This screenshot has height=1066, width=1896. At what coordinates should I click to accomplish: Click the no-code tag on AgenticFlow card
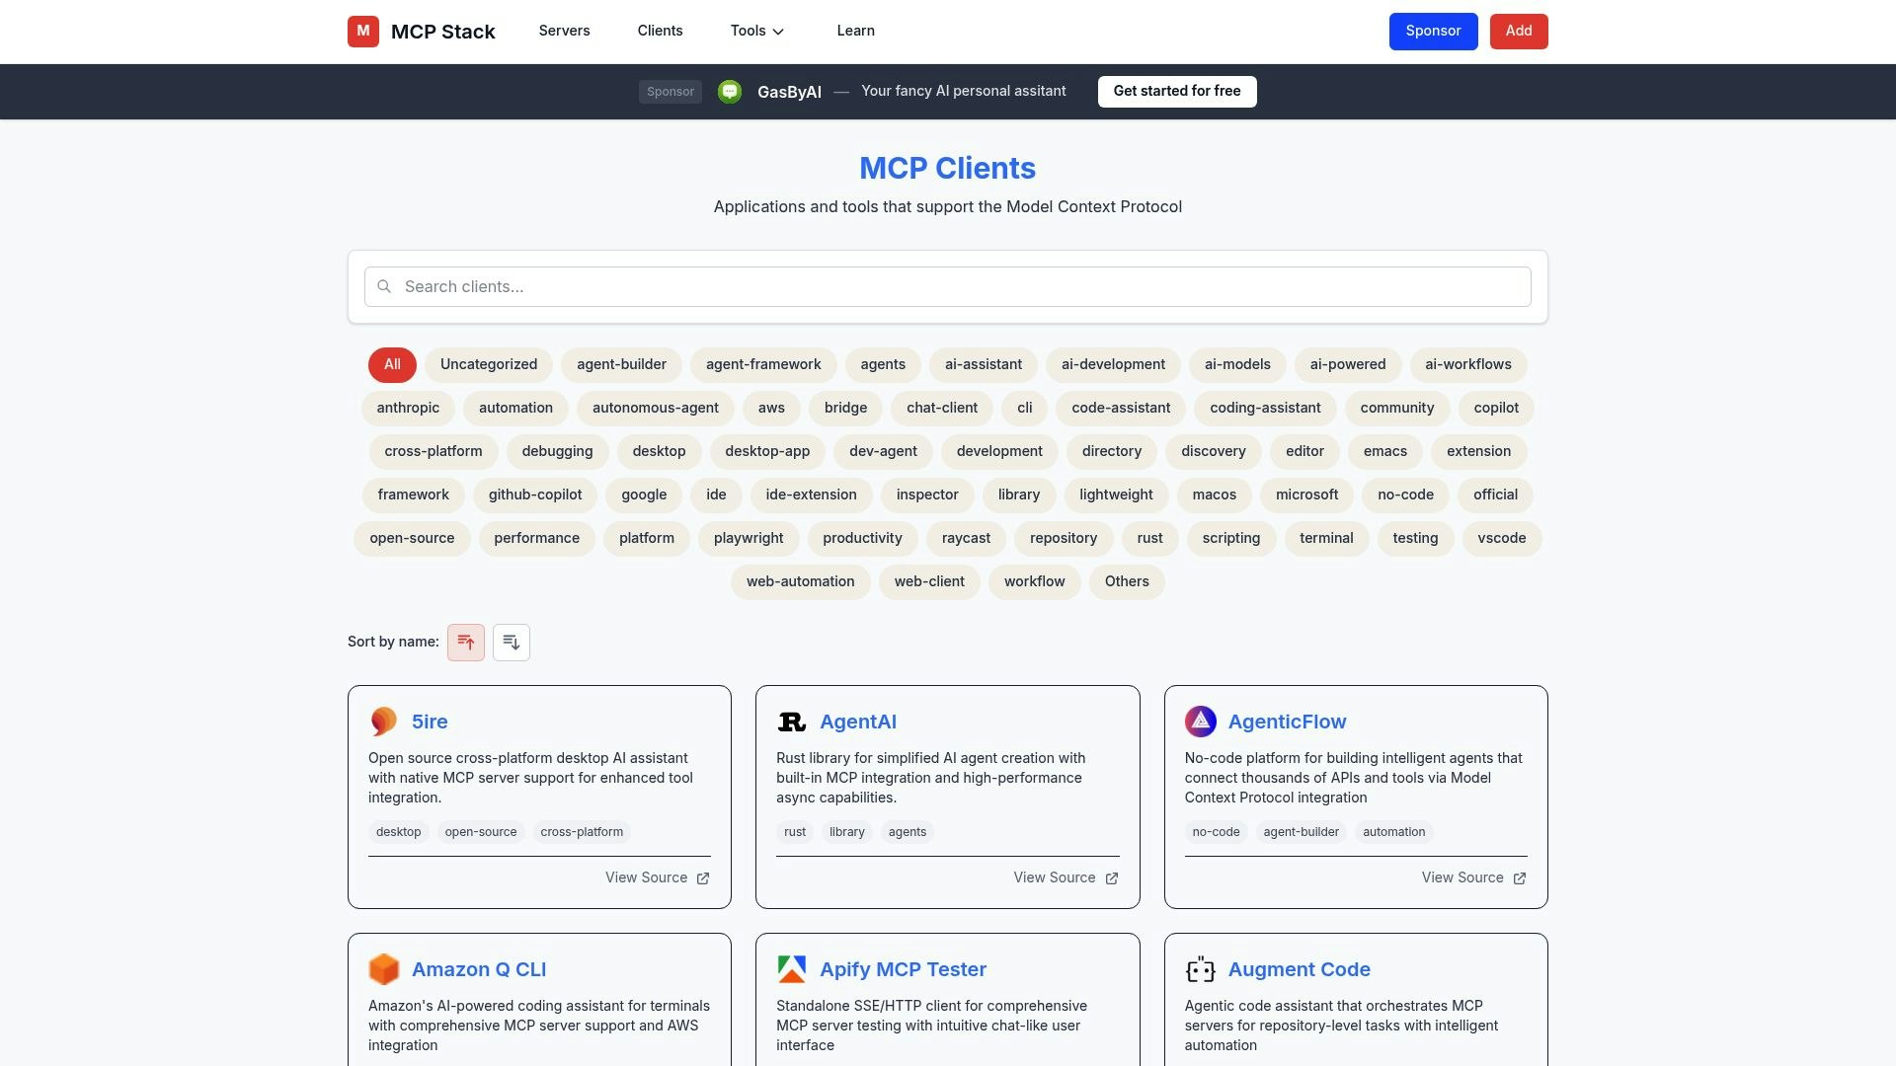[x=1216, y=832]
